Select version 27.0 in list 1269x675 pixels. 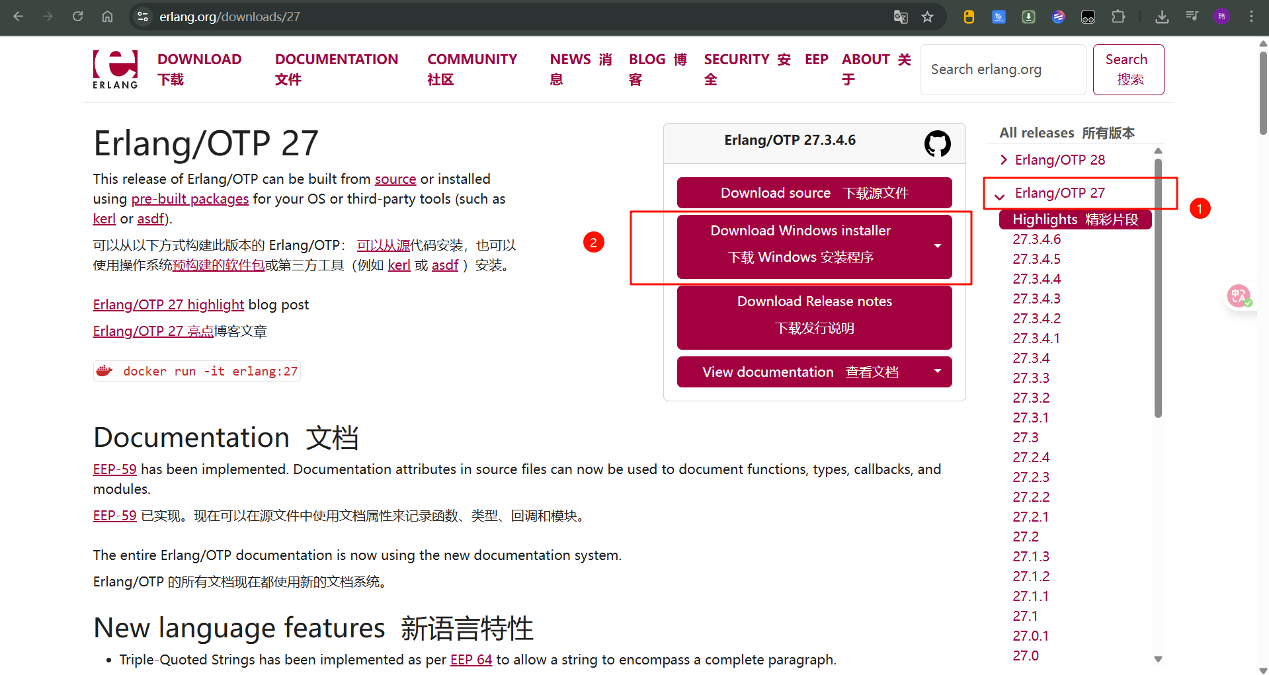[1026, 656]
